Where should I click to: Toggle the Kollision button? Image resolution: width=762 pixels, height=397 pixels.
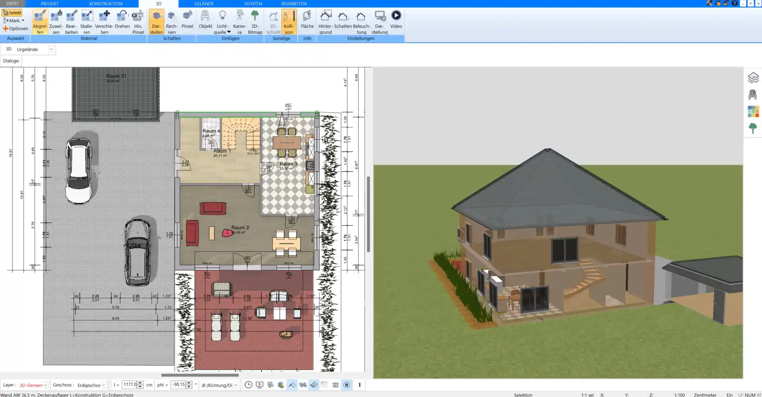click(x=289, y=22)
